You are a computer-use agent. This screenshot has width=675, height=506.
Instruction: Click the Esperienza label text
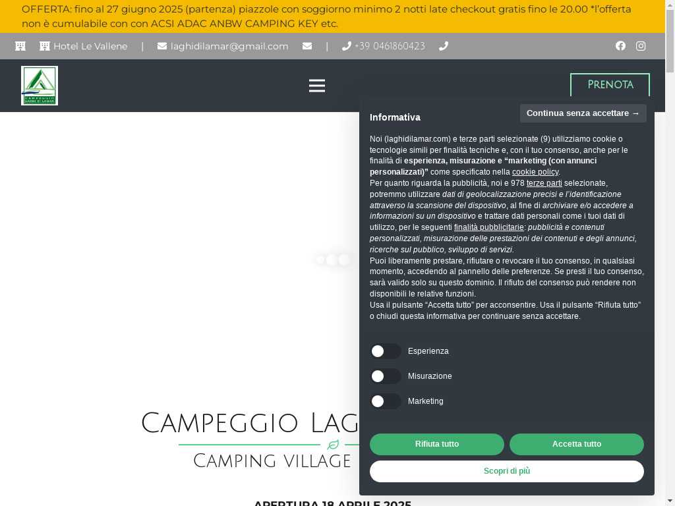(428, 351)
